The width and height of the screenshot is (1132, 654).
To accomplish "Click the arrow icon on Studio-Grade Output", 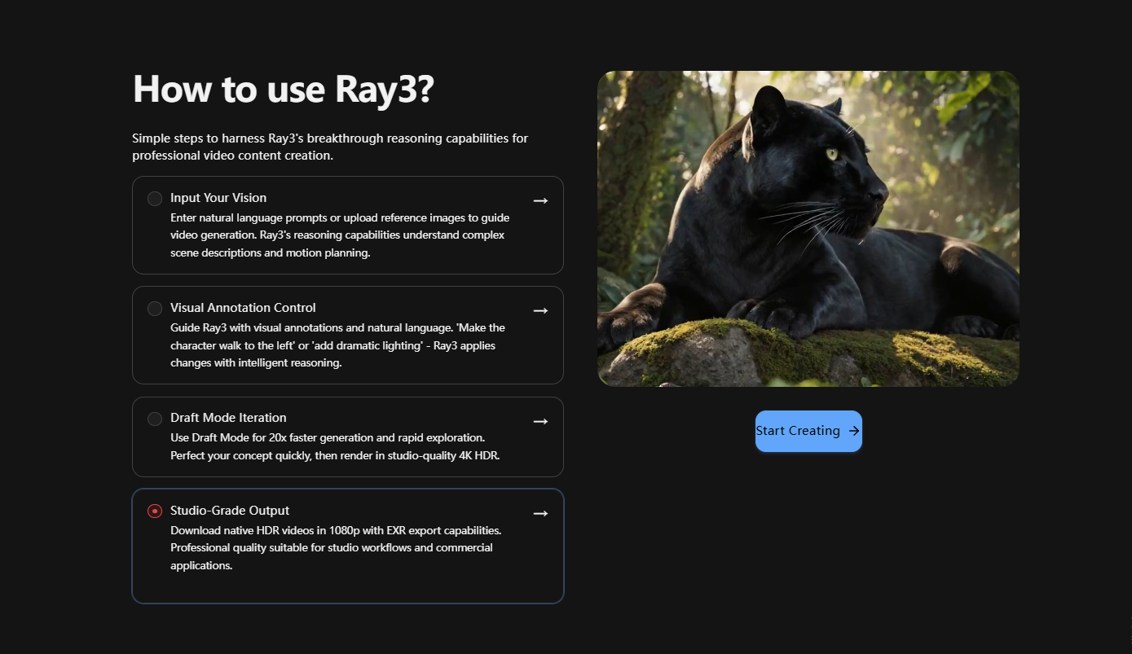I will click(x=540, y=513).
